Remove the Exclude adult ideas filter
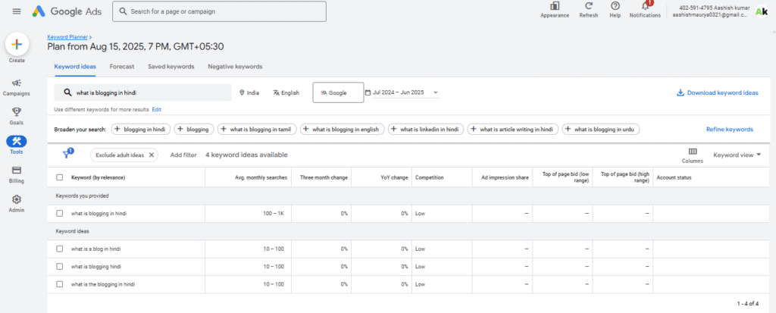Viewport: 776px width, 313px height. (x=152, y=155)
